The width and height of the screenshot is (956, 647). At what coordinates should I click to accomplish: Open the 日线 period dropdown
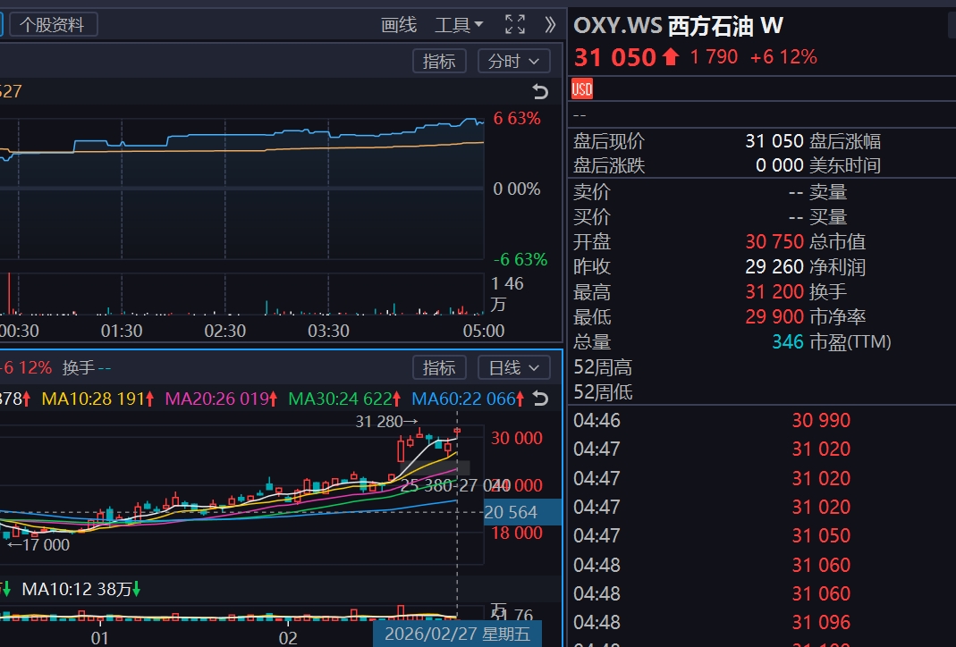pos(513,367)
